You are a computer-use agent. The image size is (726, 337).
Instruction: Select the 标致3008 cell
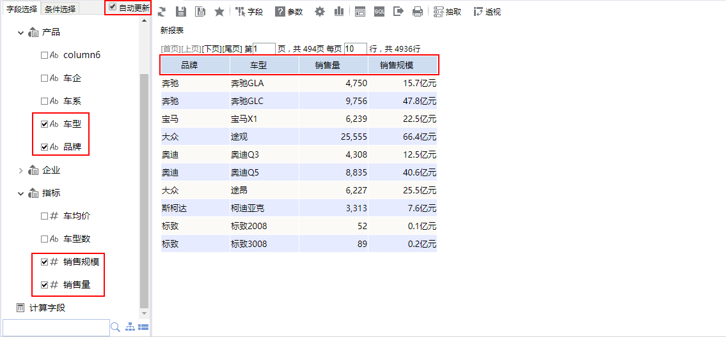click(x=264, y=244)
